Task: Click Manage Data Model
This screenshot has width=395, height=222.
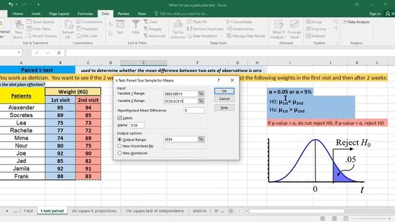Action: click(246, 36)
